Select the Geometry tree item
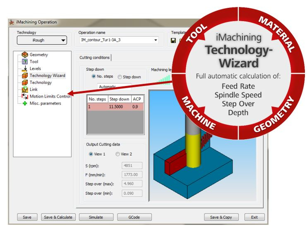Screen dimensions: 307x241 pos(39,55)
